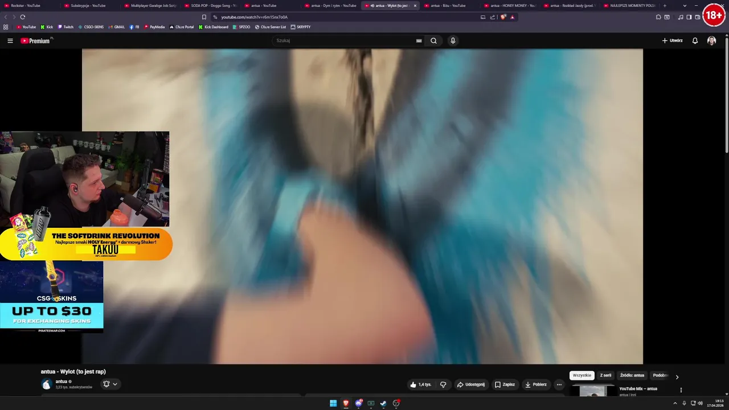Click the cast/media icon in address bar
729x410 pixels.
pos(483,17)
